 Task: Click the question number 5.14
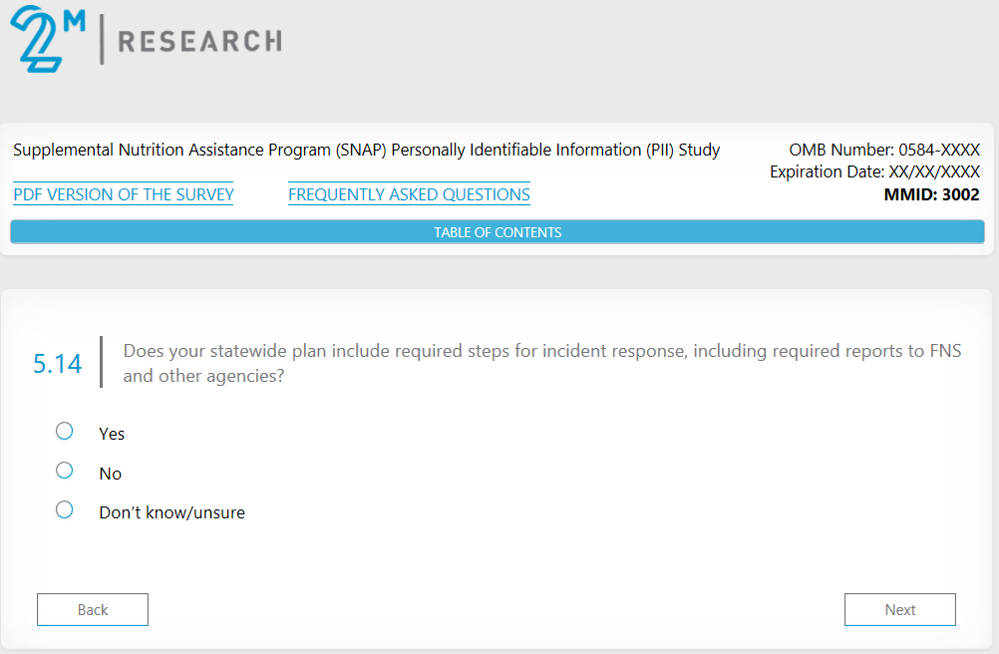[57, 364]
